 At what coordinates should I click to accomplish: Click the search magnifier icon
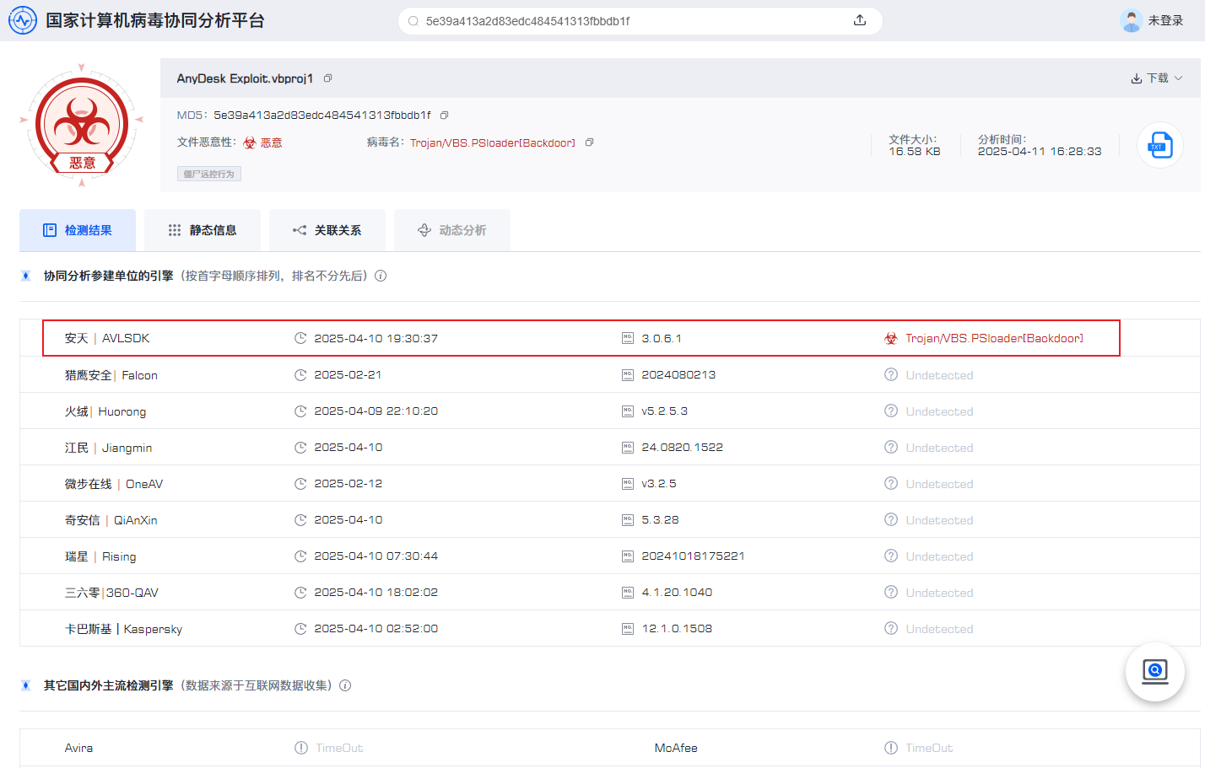413,21
